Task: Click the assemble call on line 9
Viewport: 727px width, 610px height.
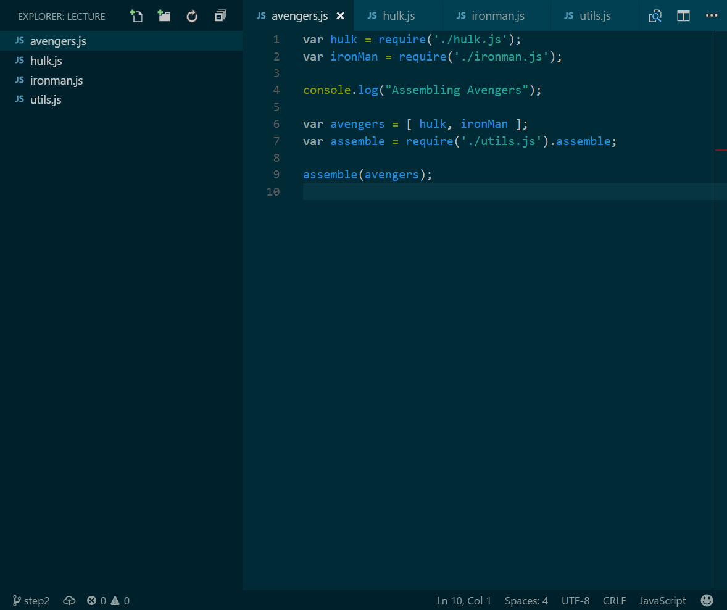Action: 330,175
